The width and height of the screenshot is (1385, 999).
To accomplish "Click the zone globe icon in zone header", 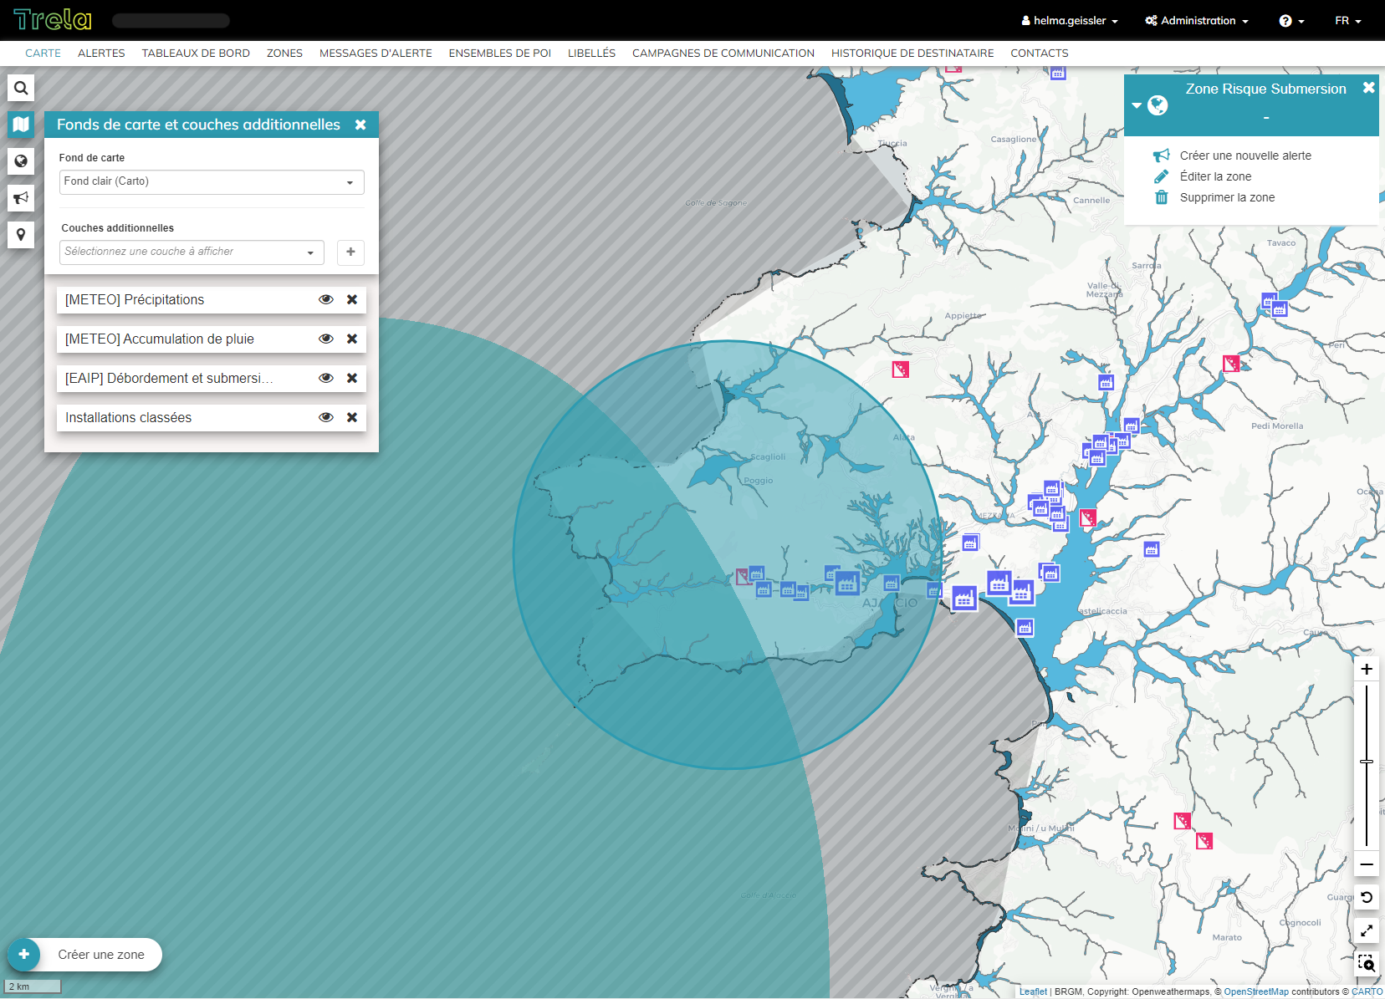I will (1158, 105).
